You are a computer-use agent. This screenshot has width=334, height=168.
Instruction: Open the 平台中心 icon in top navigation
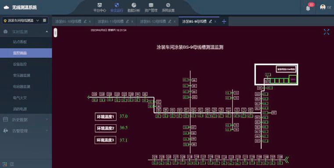[100, 5]
